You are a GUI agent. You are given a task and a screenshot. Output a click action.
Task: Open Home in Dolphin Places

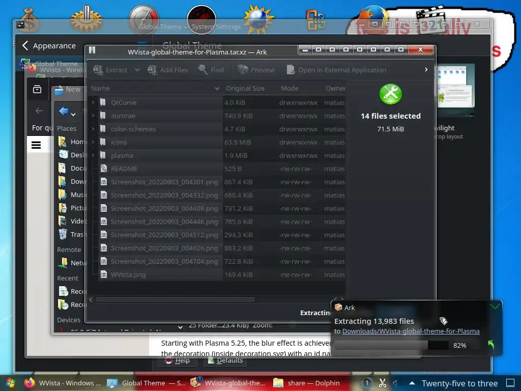tap(71, 142)
